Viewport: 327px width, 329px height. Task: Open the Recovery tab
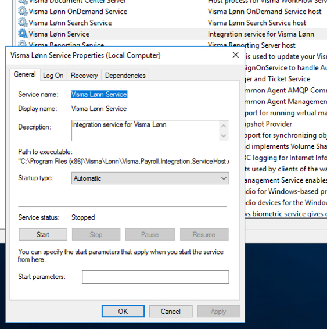[x=84, y=76]
